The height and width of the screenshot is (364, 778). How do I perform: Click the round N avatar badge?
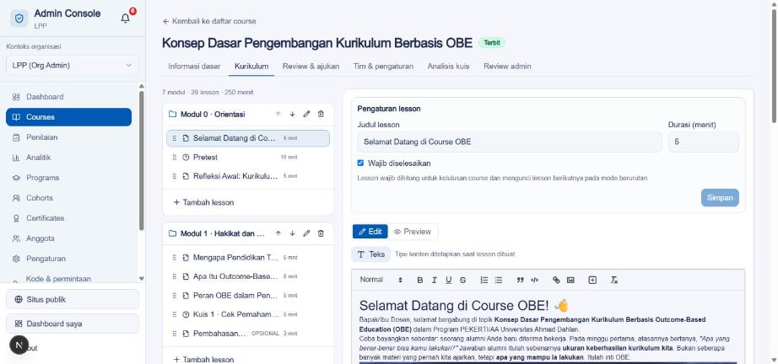pos(19,344)
